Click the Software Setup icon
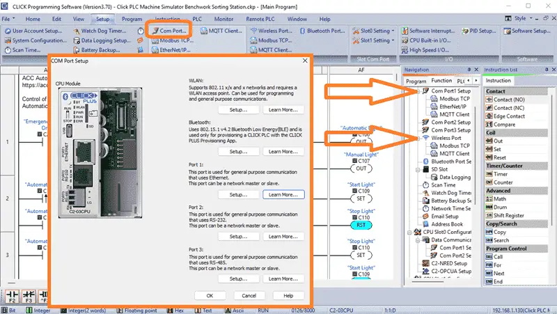Image resolution: width=557 pixels, height=314 pixels. click(x=508, y=31)
